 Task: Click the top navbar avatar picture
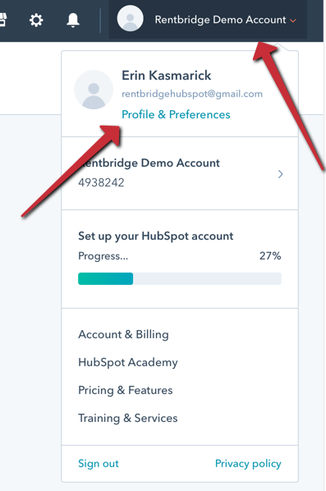tap(131, 18)
